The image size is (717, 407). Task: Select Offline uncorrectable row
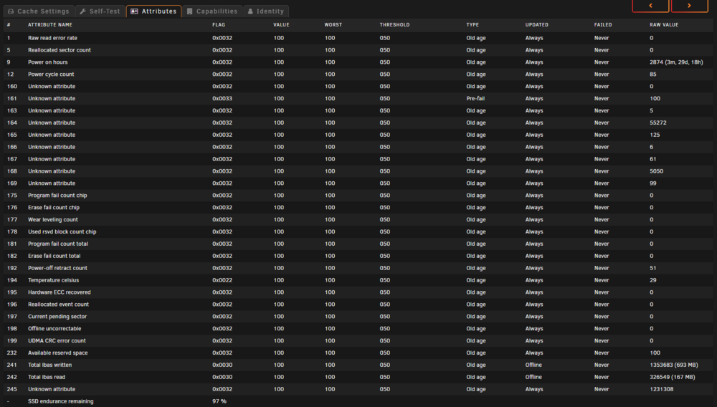click(x=358, y=328)
